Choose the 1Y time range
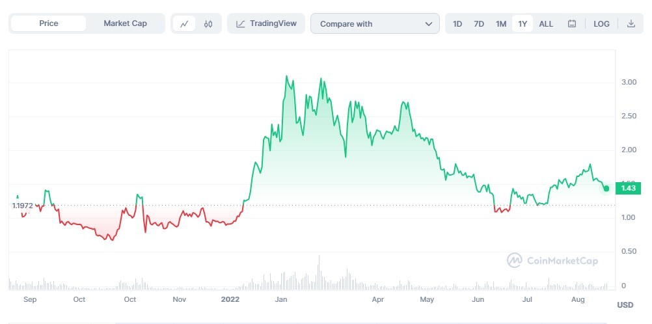The image size is (652, 324). click(x=523, y=23)
